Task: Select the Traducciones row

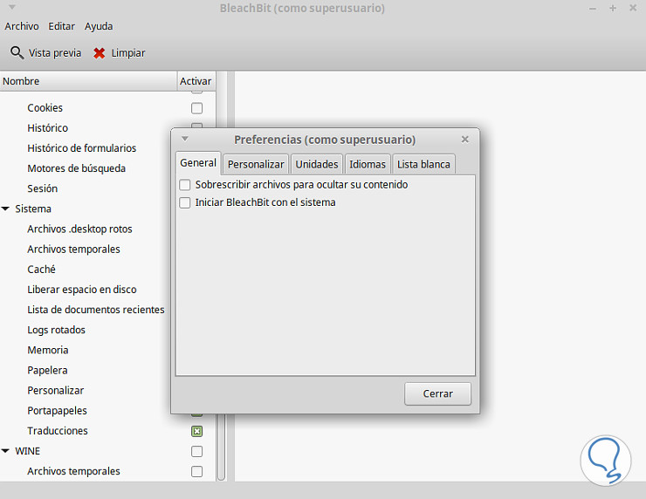Action: [58, 431]
